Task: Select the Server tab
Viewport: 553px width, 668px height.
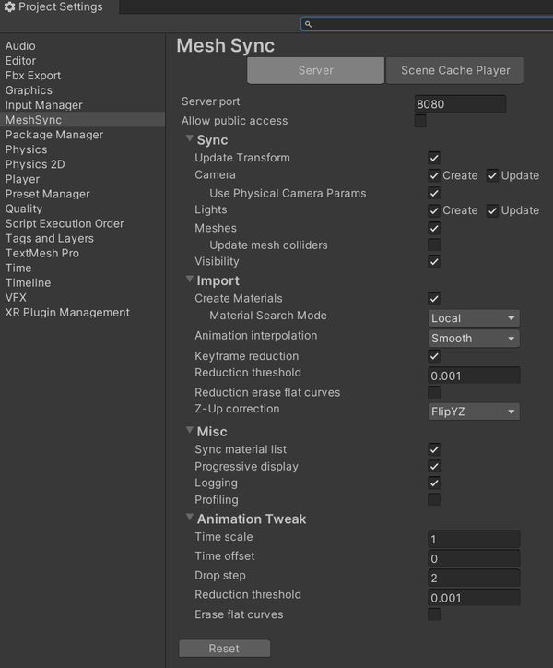Action: click(x=315, y=70)
